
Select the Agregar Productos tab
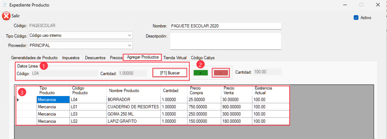click(x=142, y=57)
